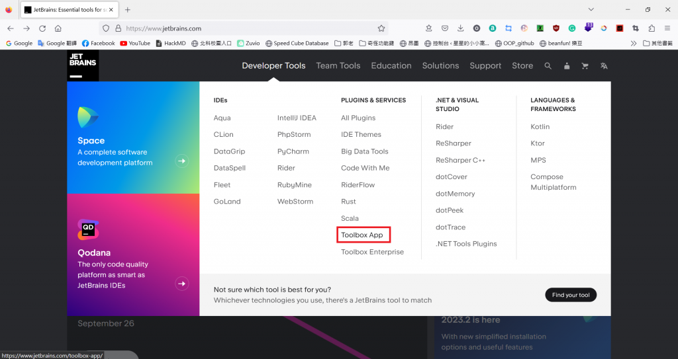Viewport: 678px width, 359px height.
Task: Open the Solutions menu
Action: pyautogui.click(x=440, y=65)
